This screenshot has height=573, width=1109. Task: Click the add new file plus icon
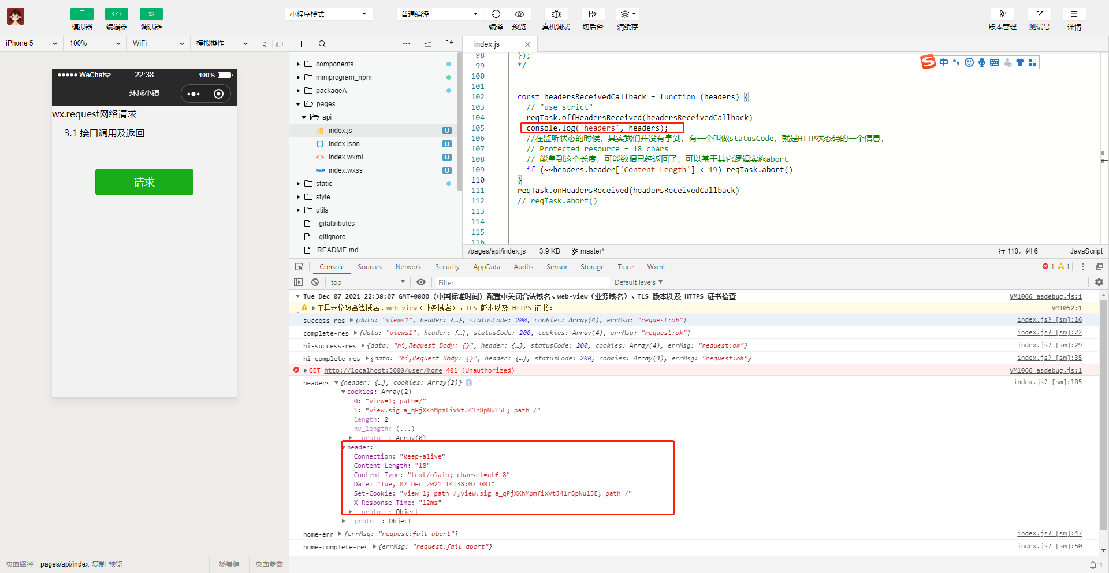[301, 44]
